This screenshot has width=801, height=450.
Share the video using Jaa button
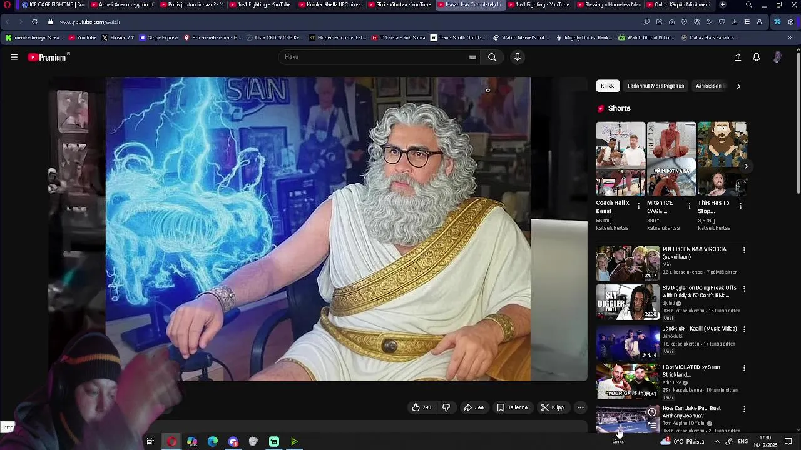[x=474, y=407]
